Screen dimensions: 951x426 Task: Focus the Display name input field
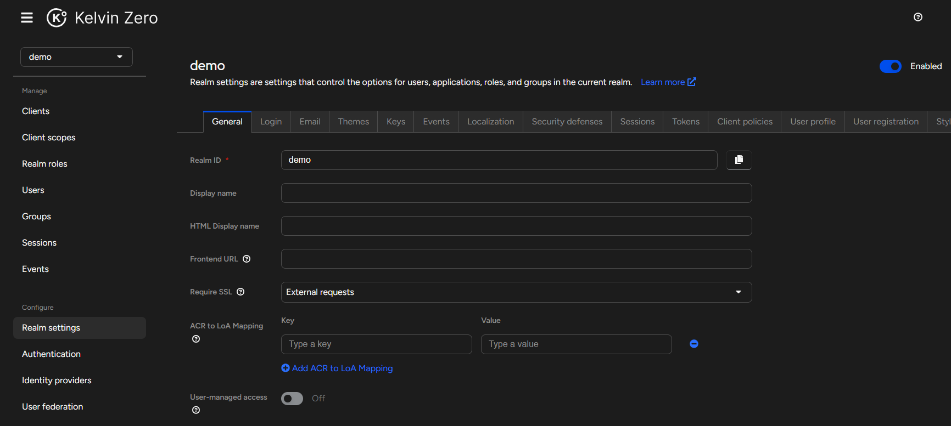point(516,194)
